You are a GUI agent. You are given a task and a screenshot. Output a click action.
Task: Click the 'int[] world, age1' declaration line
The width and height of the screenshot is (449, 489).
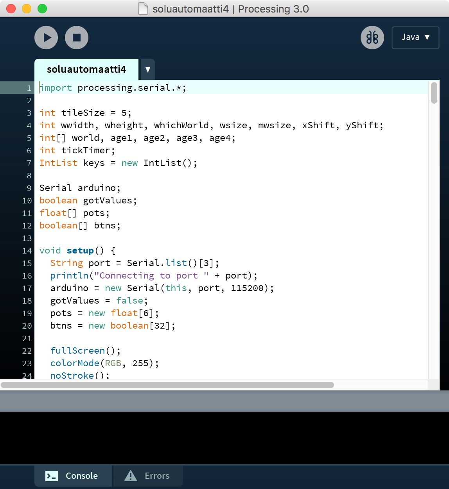tap(137, 138)
